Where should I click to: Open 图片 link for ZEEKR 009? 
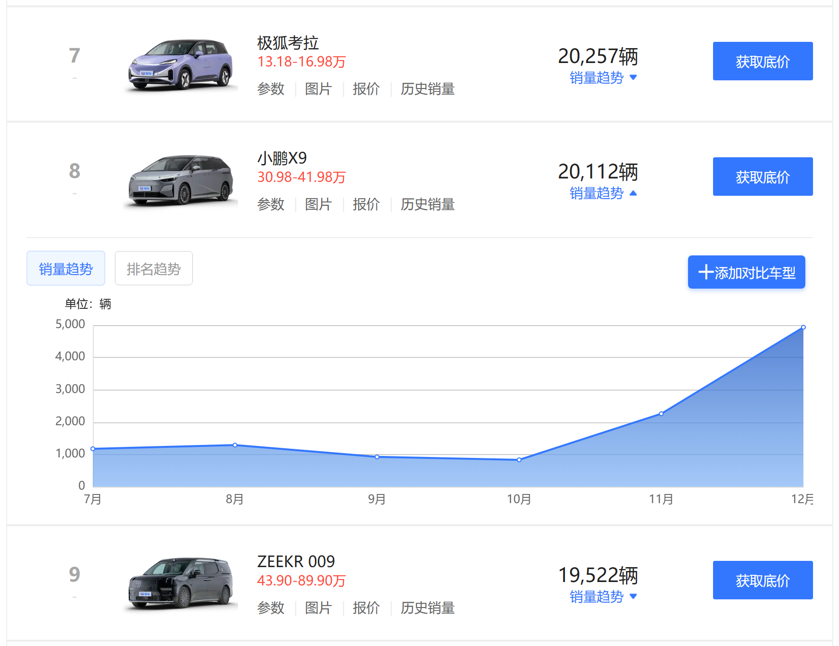pyautogui.click(x=318, y=608)
